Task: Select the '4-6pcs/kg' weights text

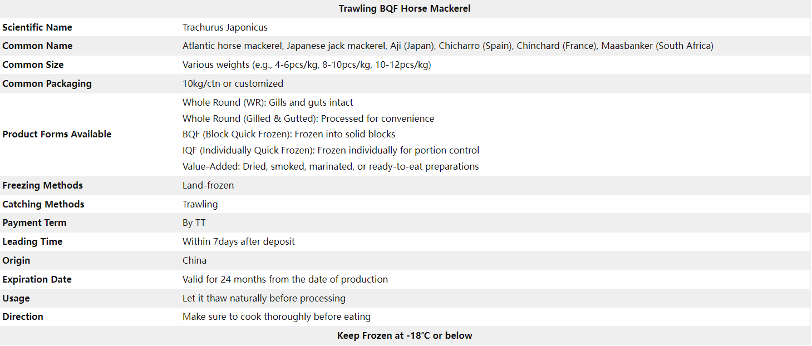Action: tap(307, 65)
